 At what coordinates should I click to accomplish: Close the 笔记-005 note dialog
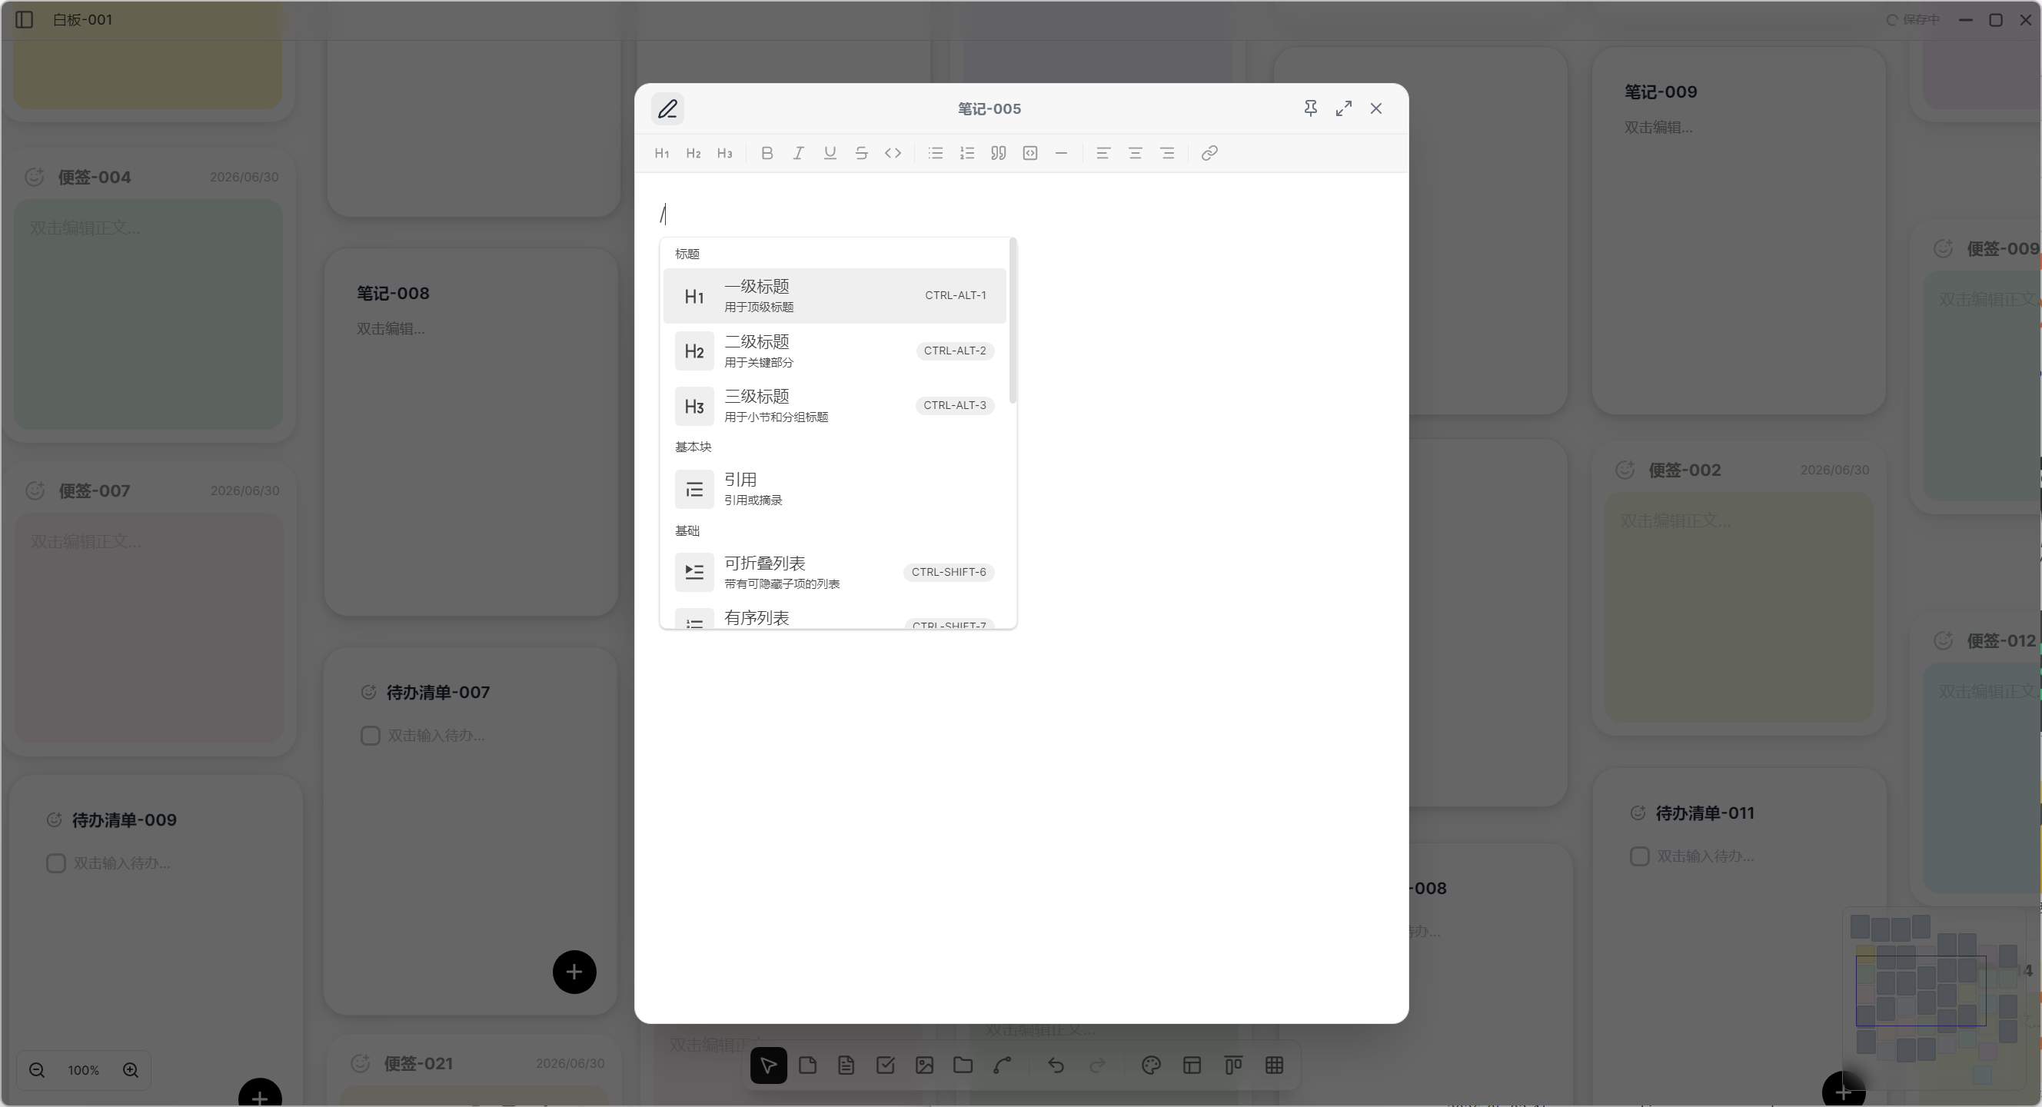1376,108
